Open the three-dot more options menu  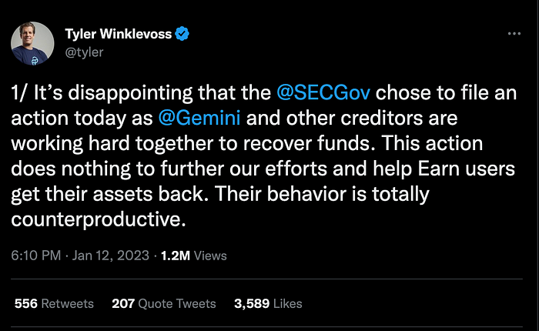coord(514,34)
